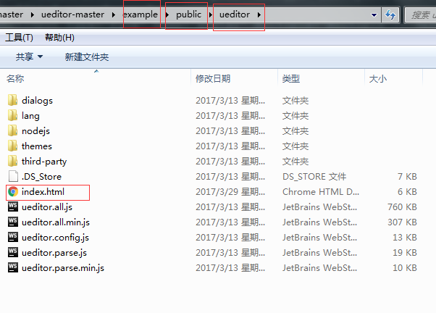Click the 2017/3/29 date of index.html
This screenshot has width=436, height=313.
(230, 192)
